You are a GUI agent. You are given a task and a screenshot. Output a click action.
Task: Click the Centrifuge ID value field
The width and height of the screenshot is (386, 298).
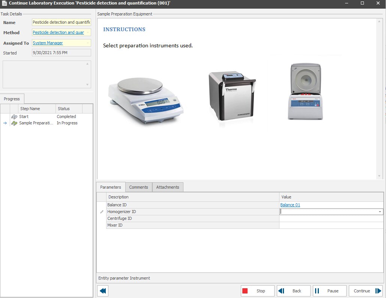tap(331, 219)
